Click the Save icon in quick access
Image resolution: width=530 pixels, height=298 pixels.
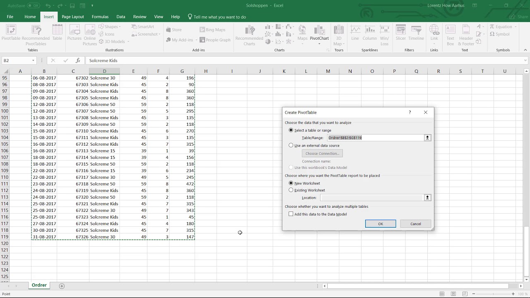point(72,5)
